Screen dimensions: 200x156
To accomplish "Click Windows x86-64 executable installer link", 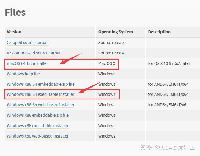I will coord(40,94).
